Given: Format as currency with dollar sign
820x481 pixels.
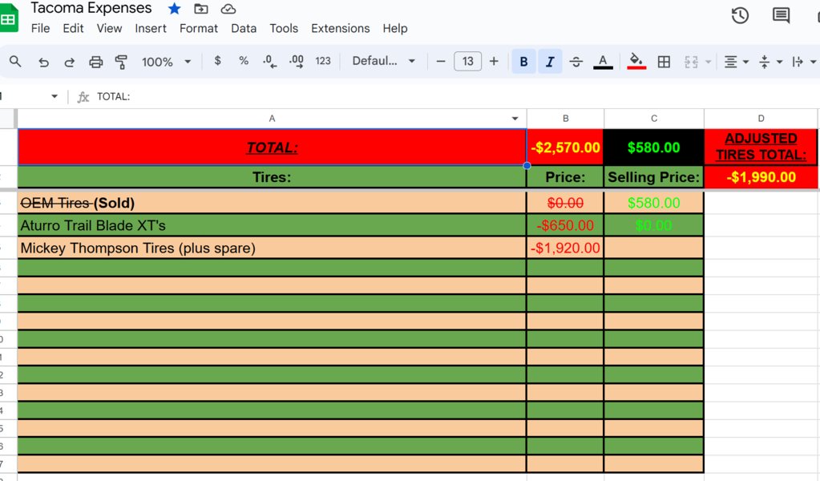Looking at the screenshot, I should pos(217,61).
